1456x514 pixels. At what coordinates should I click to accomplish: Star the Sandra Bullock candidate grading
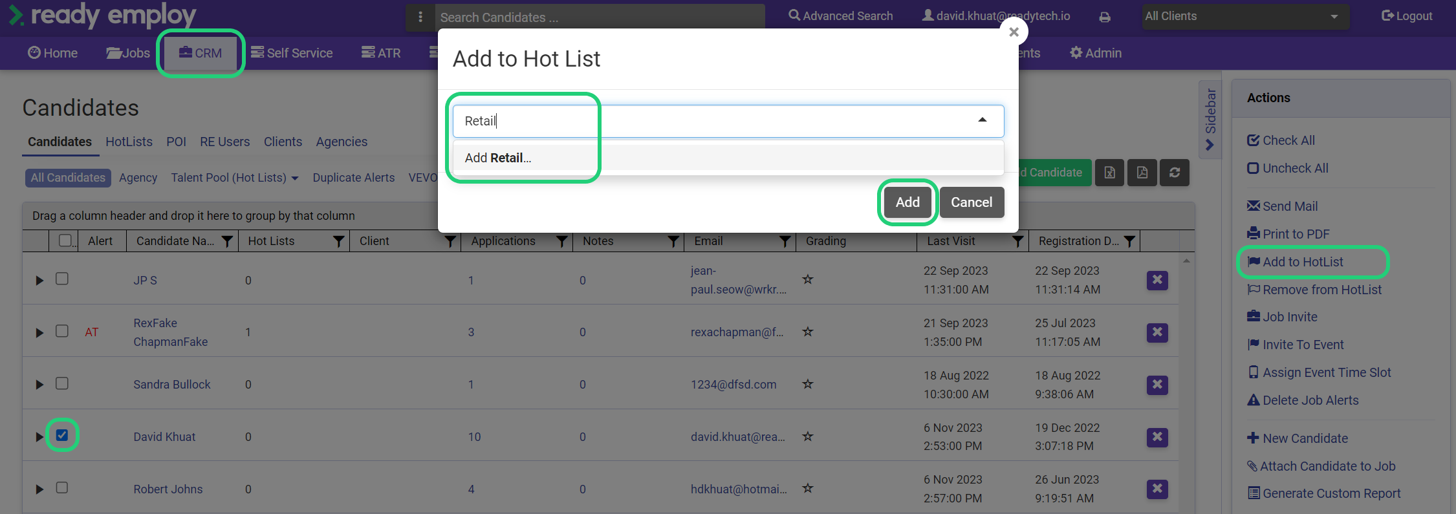(x=808, y=384)
